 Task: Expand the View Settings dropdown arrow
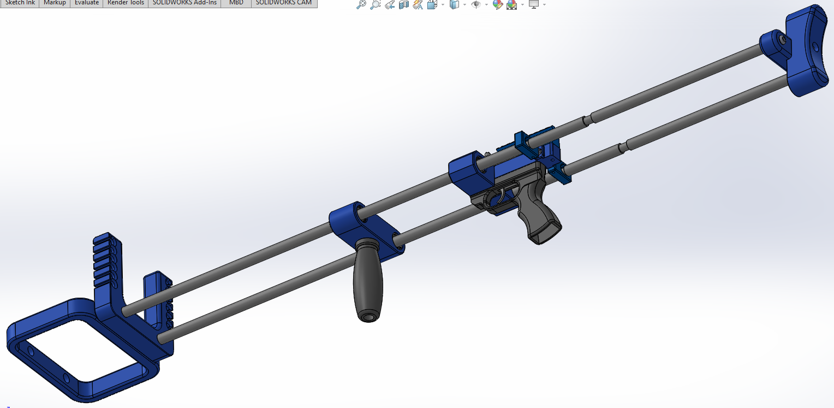point(544,4)
